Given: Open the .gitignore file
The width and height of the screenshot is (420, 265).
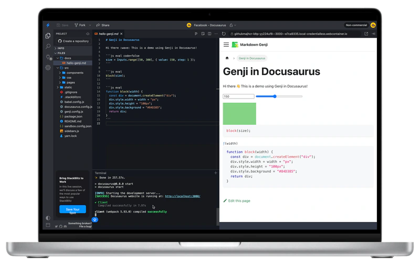Looking at the screenshot, I should pos(73,92).
